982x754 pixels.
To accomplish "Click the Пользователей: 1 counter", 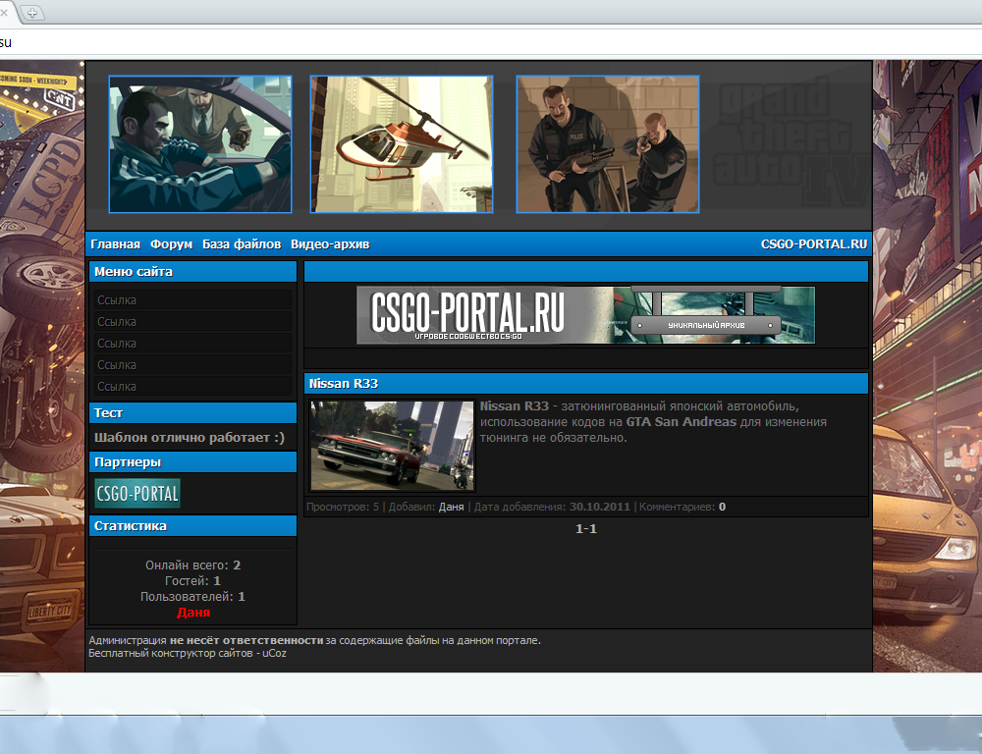I will [192, 597].
